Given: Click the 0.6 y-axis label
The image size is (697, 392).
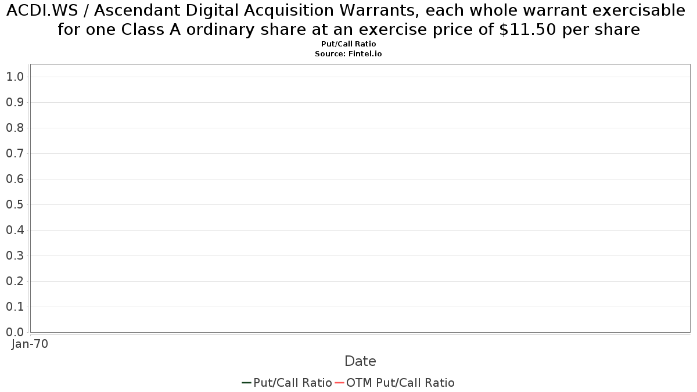Looking at the screenshot, I should pyautogui.click(x=15, y=179).
